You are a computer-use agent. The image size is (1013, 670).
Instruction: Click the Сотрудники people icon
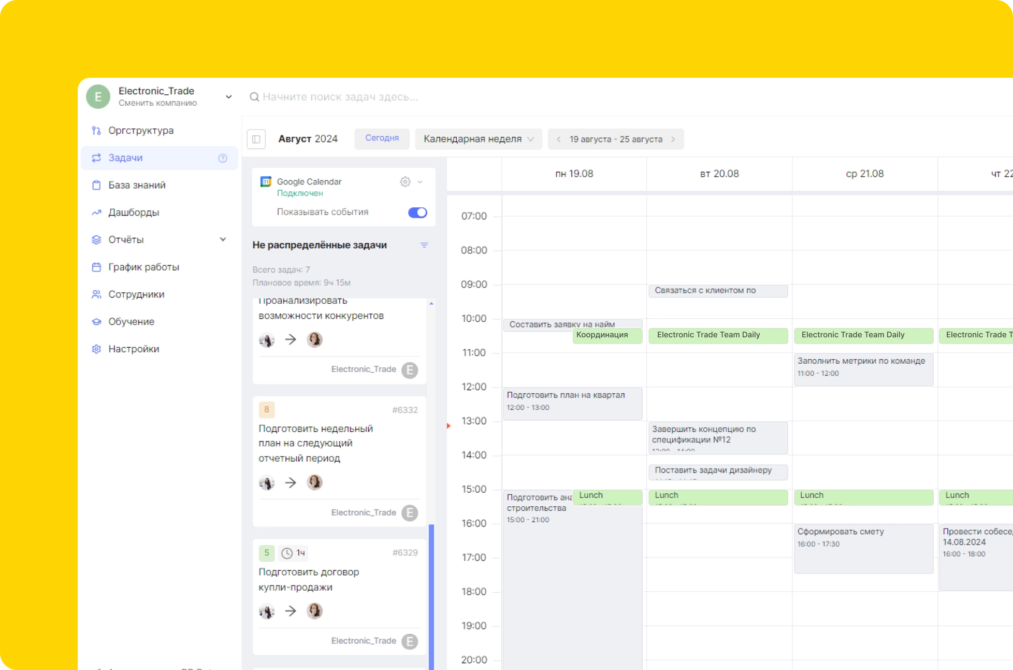[x=96, y=294]
